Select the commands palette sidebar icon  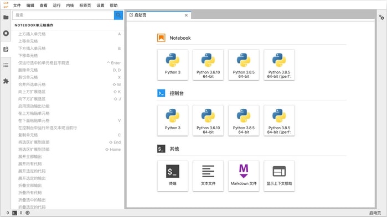(6, 49)
